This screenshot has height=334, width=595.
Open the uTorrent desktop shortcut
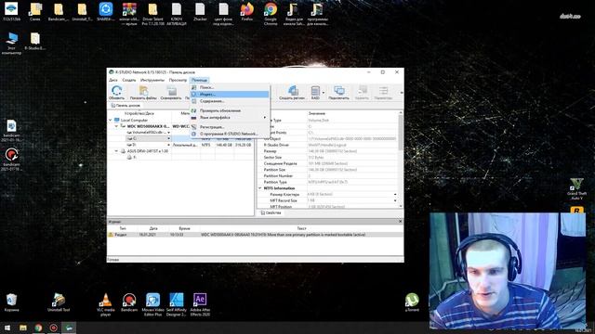coord(412,302)
